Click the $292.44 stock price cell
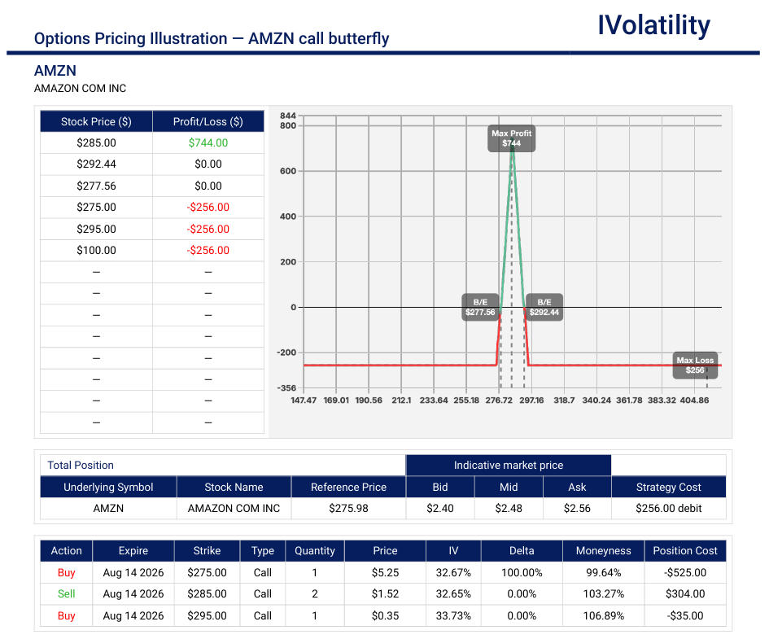The width and height of the screenshot is (769, 639). [x=96, y=164]
